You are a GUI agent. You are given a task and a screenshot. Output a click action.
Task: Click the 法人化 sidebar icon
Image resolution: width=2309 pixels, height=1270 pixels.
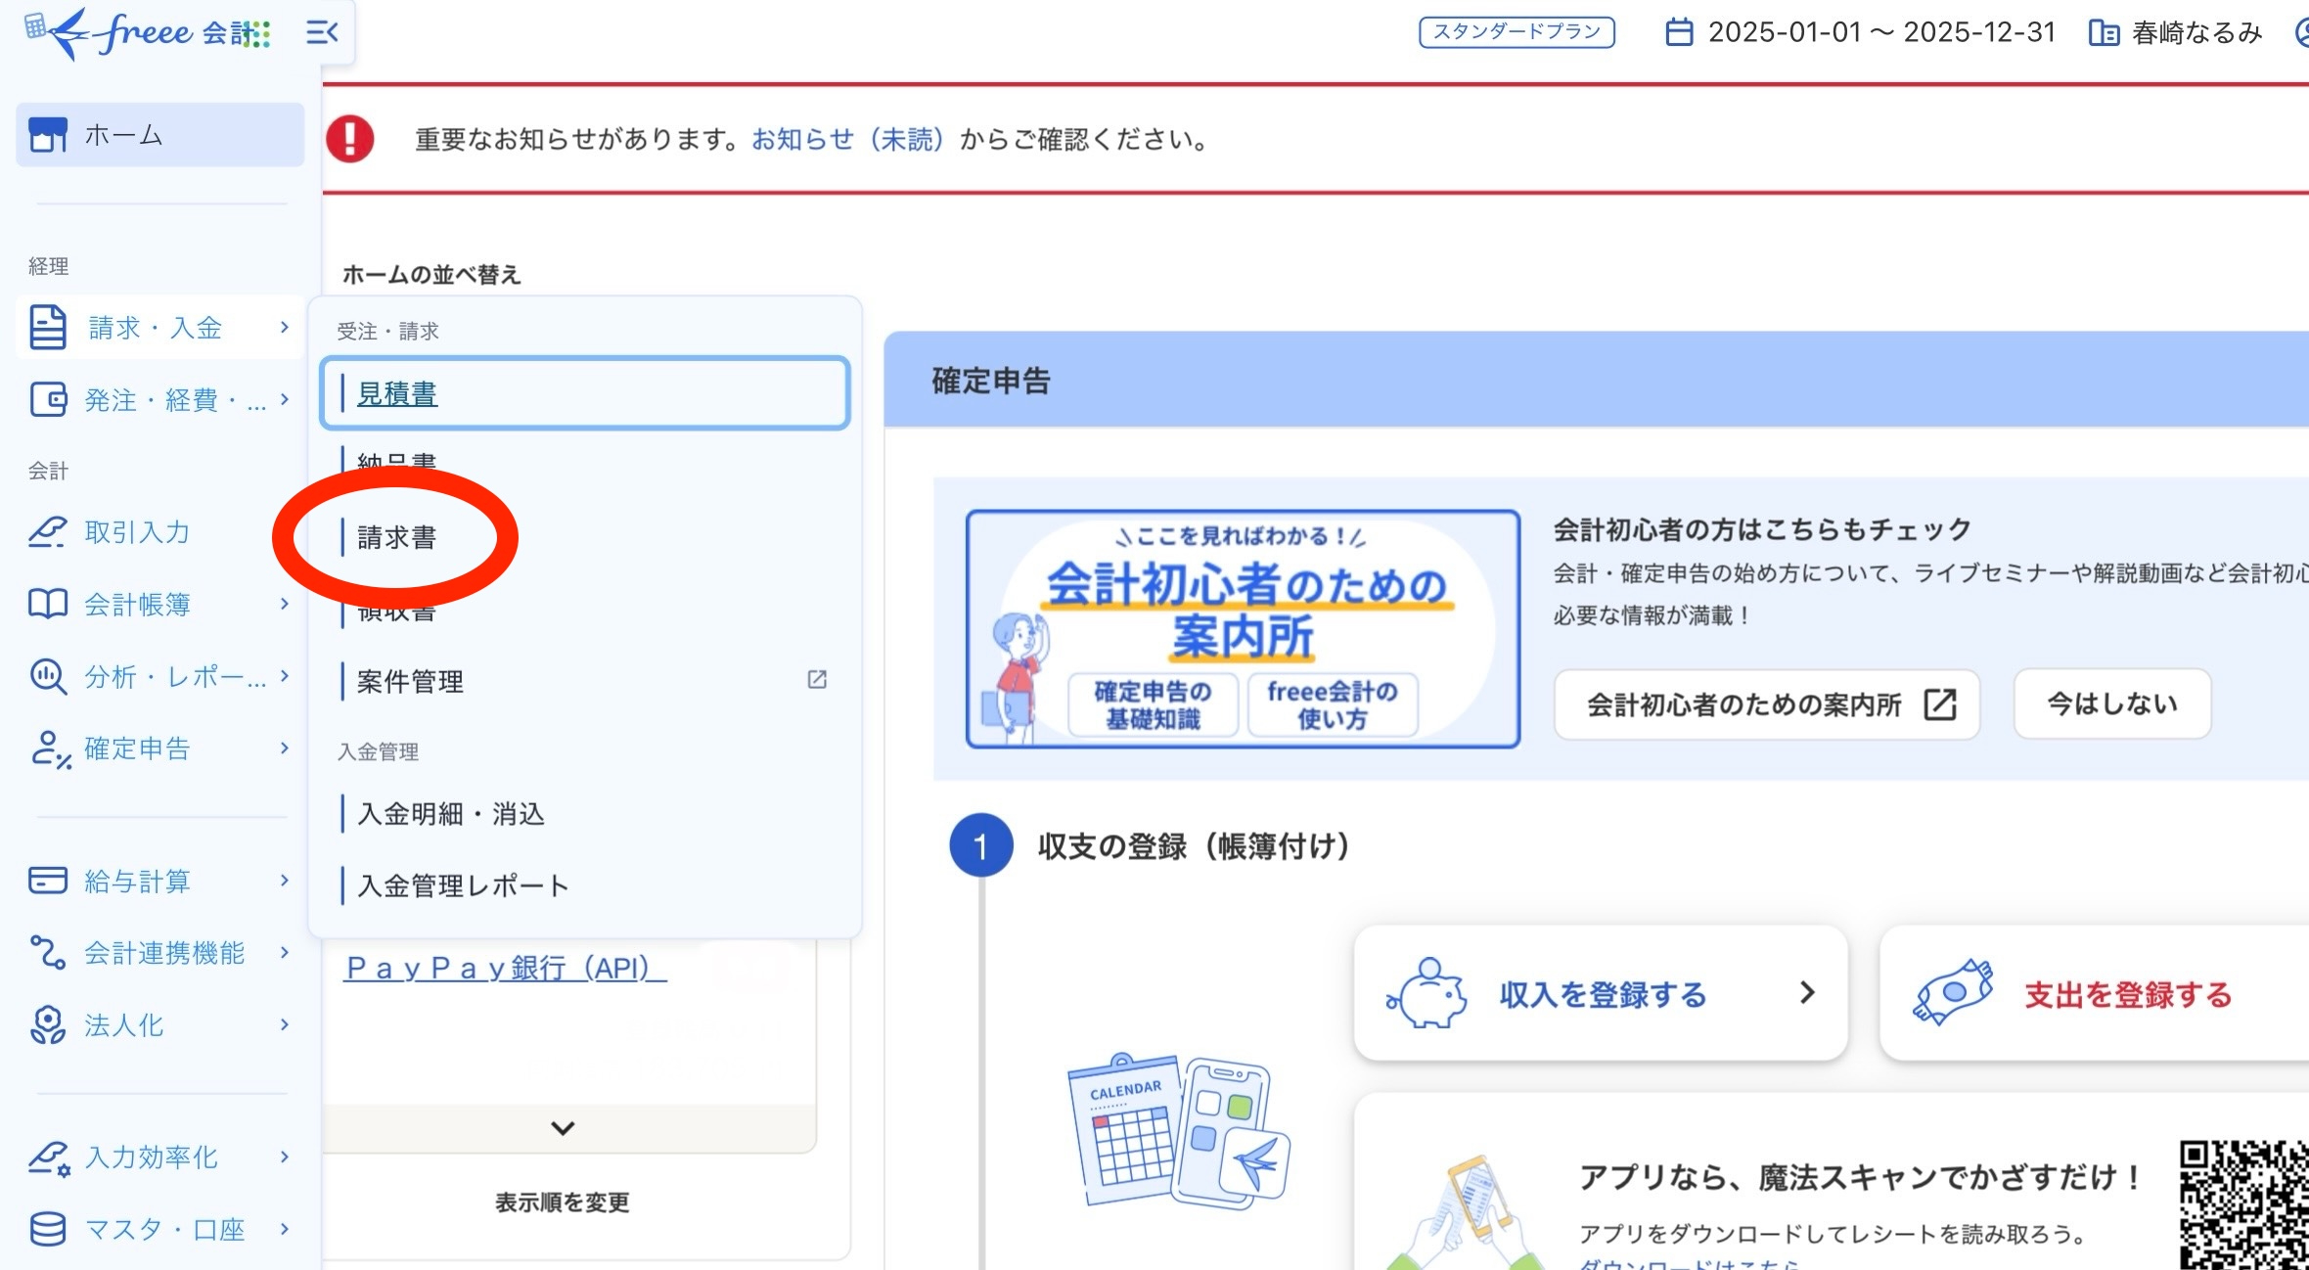click(x=47, y=1025)
